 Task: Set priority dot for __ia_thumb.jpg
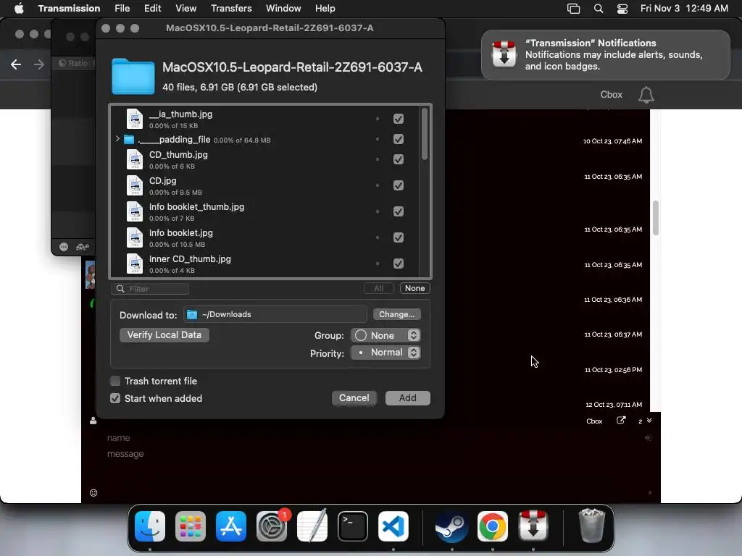(x=377, y=119)
